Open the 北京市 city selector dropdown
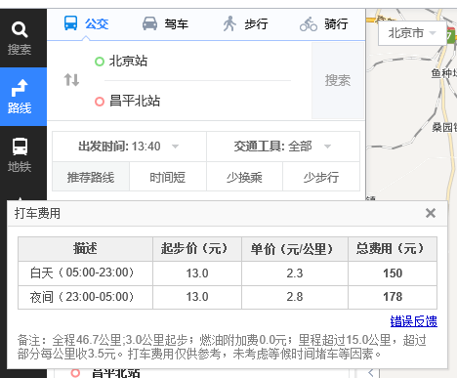This screenshot has width=457, height=378. coord(412,33)
